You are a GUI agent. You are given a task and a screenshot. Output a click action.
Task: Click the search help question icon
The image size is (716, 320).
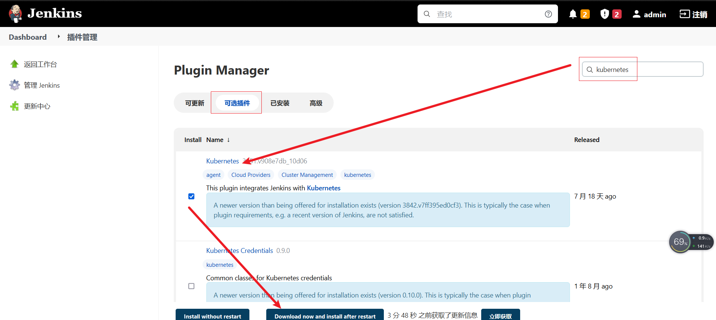tap(548, 14)
